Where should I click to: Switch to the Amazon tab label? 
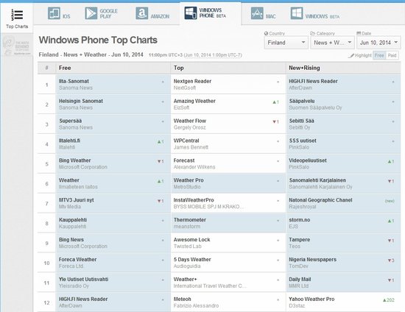coord(160,16)
